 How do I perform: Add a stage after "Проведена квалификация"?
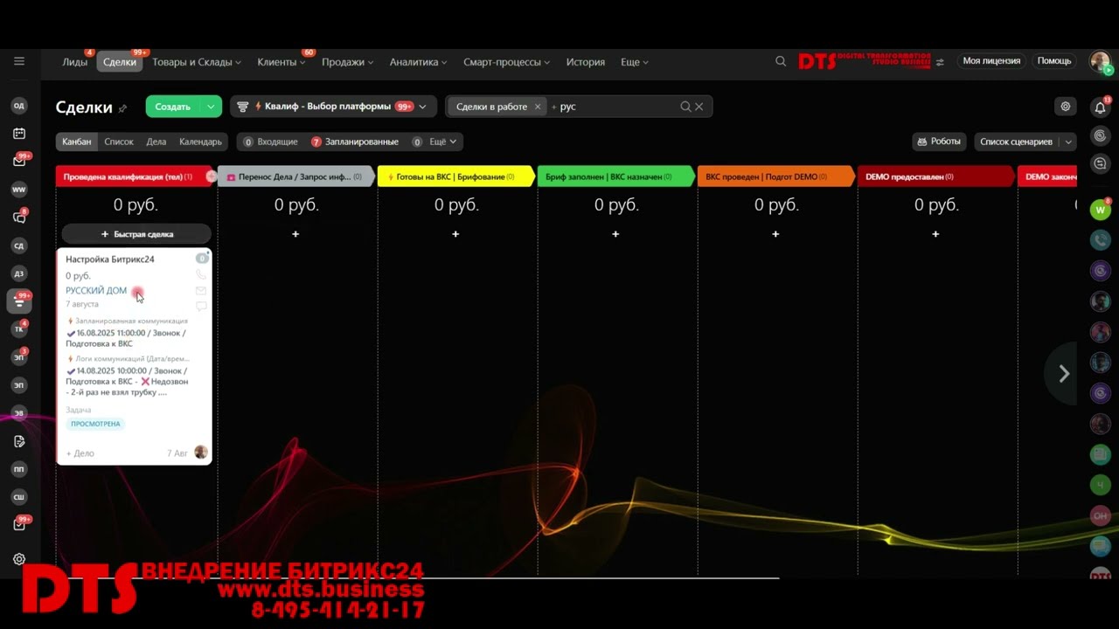pyautogui.click(x=211, y=176)
